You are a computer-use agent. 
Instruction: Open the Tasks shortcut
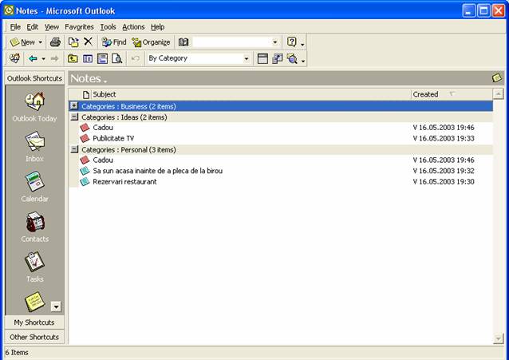[x=34, y=267]
